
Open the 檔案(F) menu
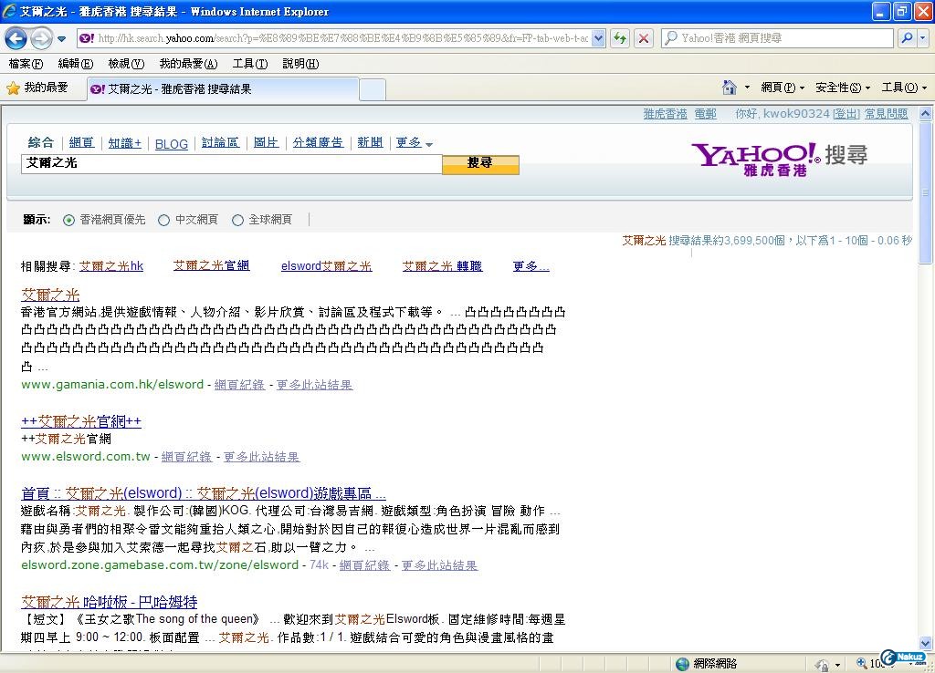click(x=26, y=63)
